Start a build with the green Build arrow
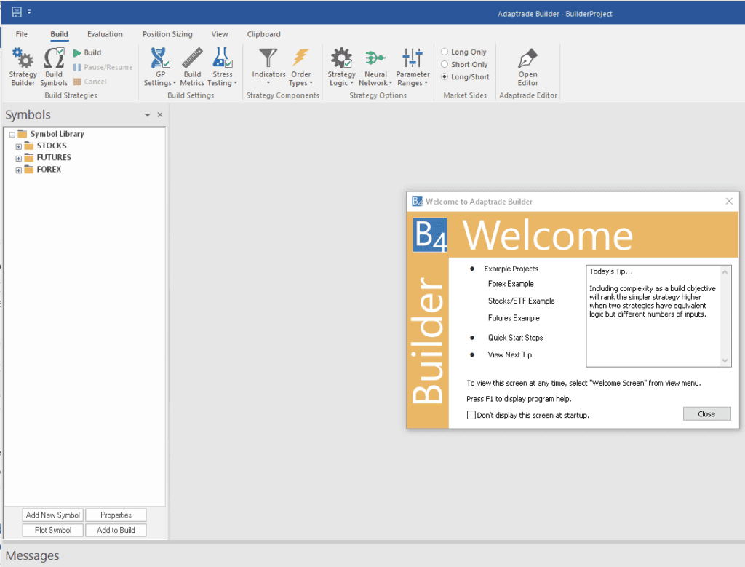745x567 pixels. click(x=79, y=53)
